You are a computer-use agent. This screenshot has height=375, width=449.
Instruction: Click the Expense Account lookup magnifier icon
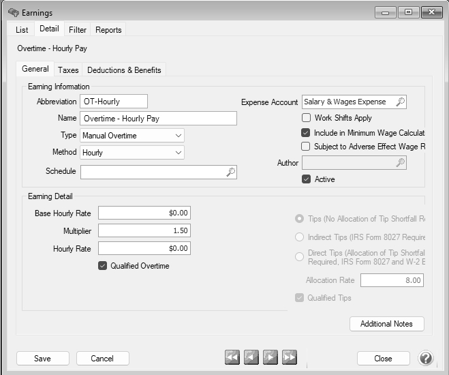(x=401, y=102)
